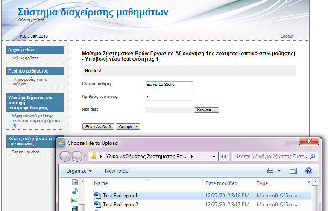328x211 pixels.
Task: Open the Organize menu
Action: coord(79,171)
